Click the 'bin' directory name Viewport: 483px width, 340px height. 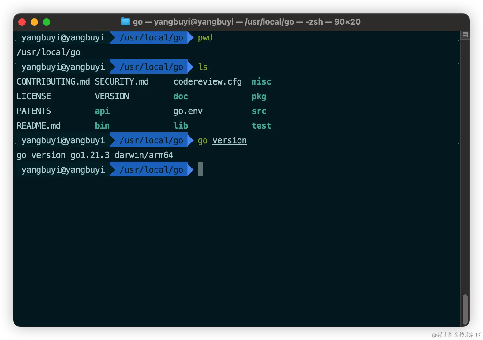pyautogui.click(x=102, y=126)
